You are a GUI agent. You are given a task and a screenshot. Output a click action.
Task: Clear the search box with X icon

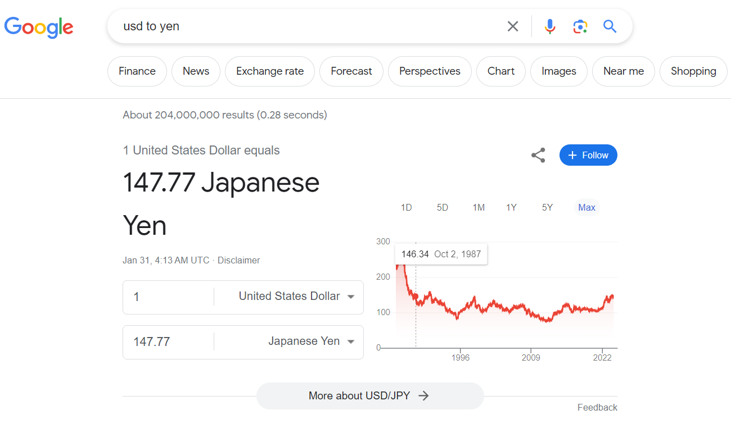click(x=513, y=26)
